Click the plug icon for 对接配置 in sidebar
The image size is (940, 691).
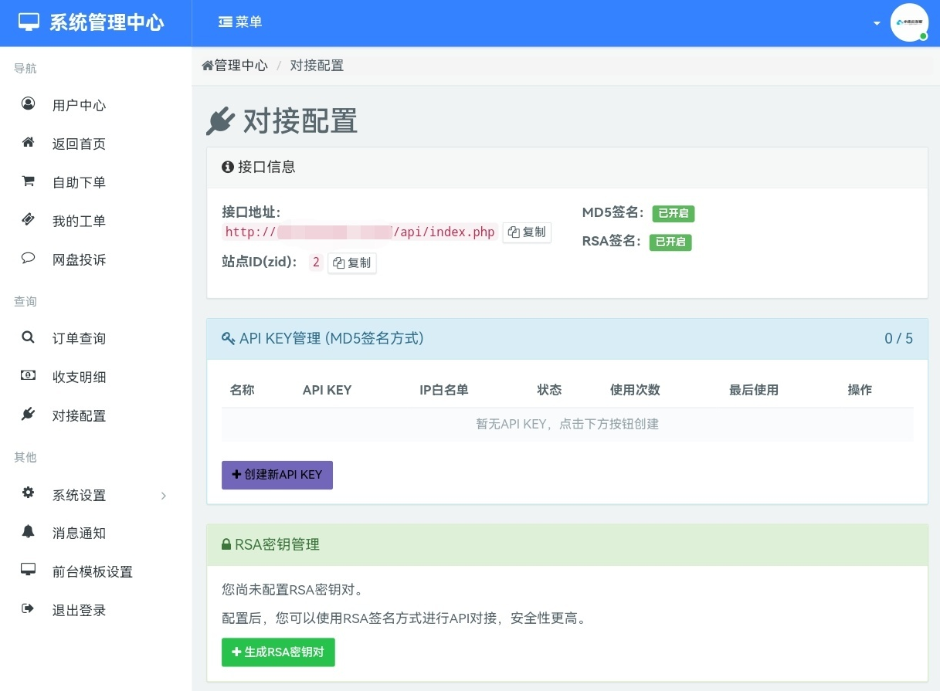point(28,415)
